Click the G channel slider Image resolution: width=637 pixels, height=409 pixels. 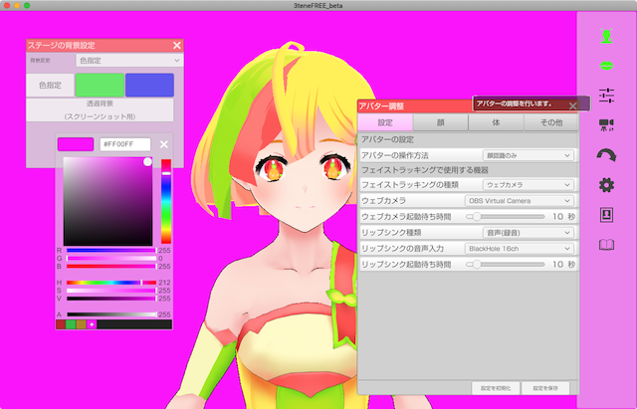[111, 259]
